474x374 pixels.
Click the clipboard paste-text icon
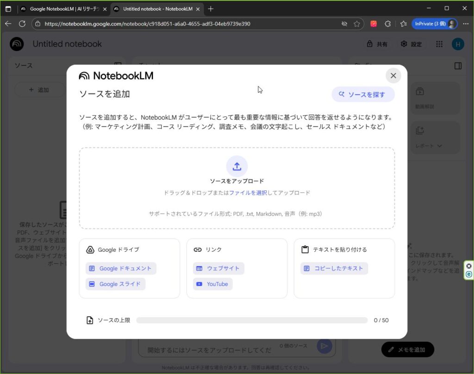pyautogui.click(x=305, y=250)
